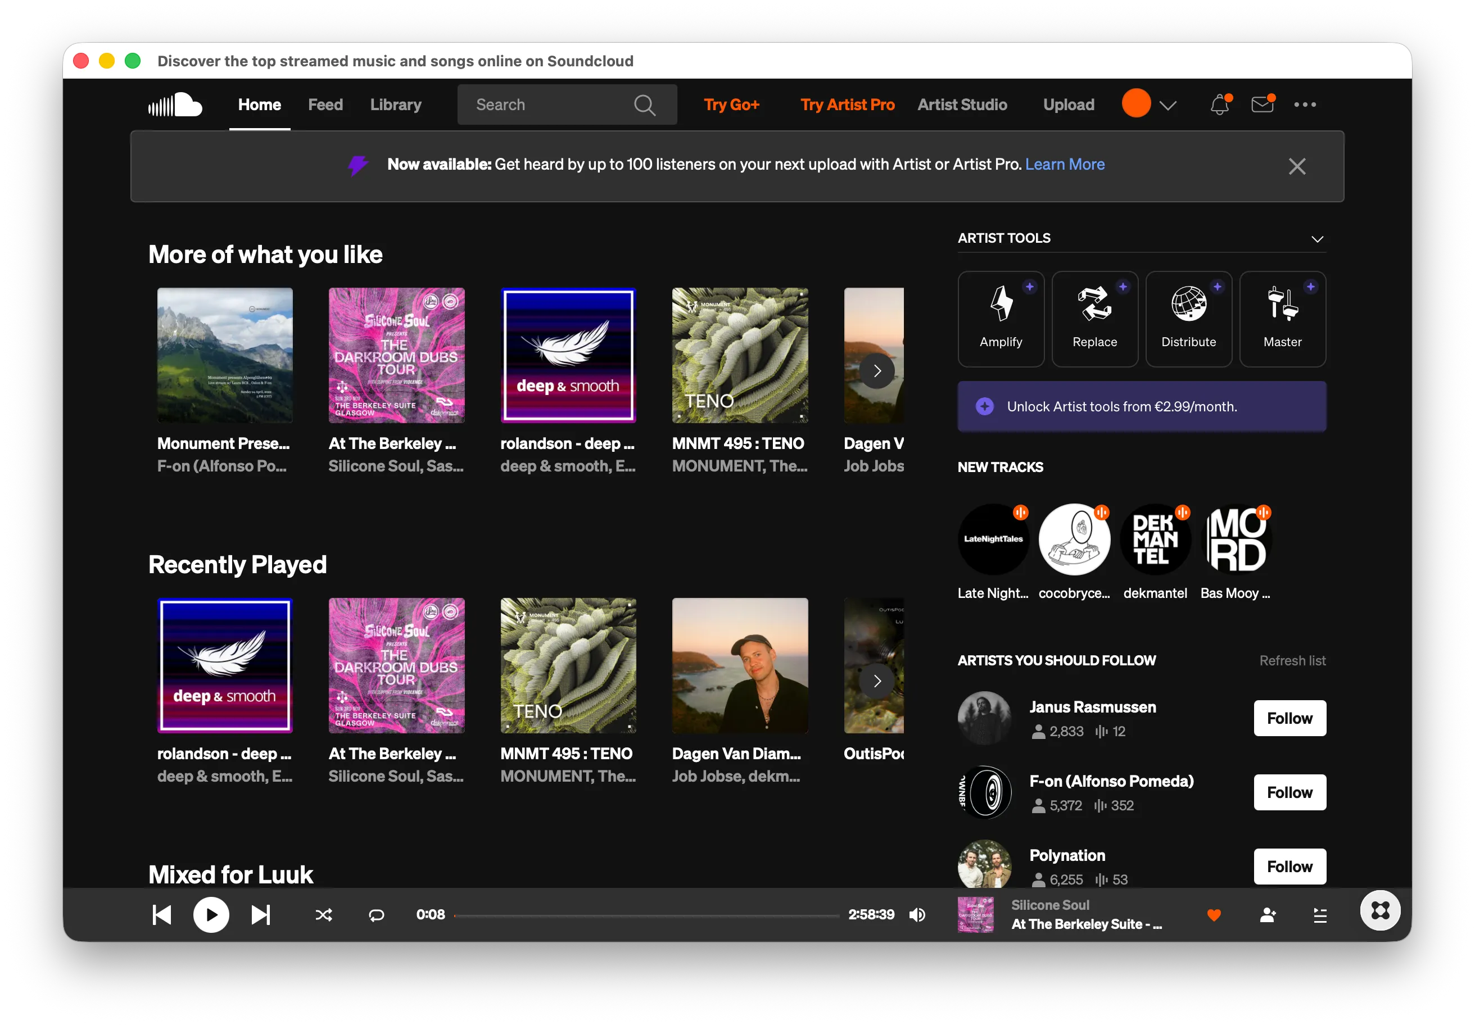
Task: Click the lightning bolt banner icon
Action: pos(358,165)
